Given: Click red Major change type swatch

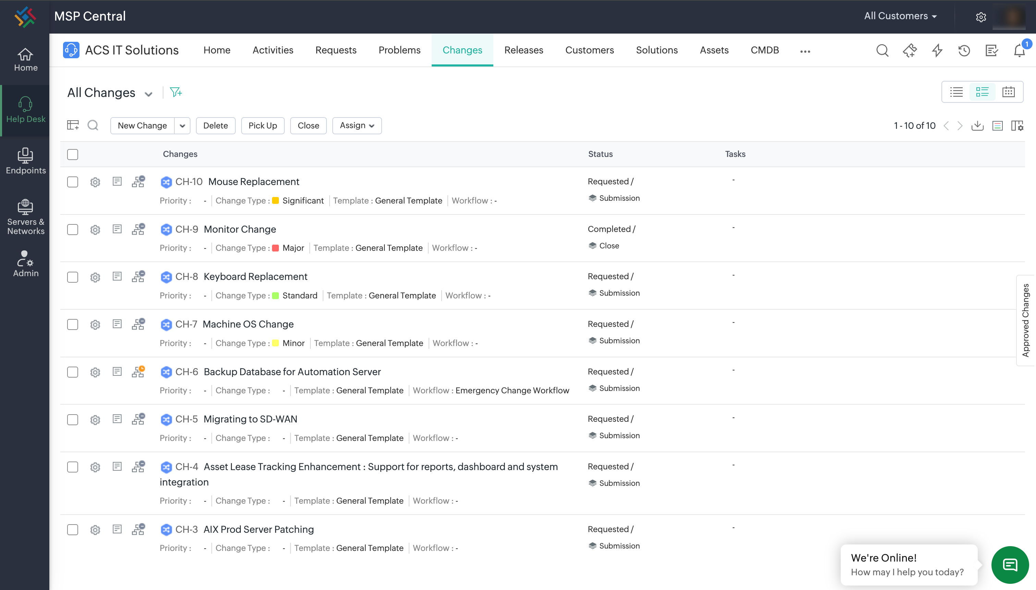Looking at the screenshot, I should (x=275, y=248).
